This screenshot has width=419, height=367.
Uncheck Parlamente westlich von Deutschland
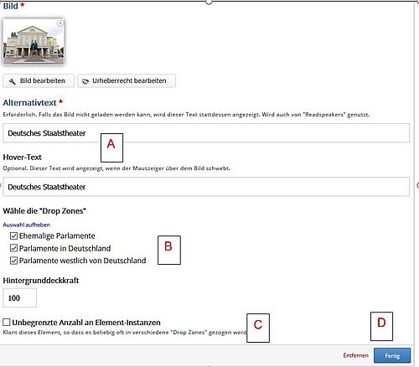(x=13, y=261)
